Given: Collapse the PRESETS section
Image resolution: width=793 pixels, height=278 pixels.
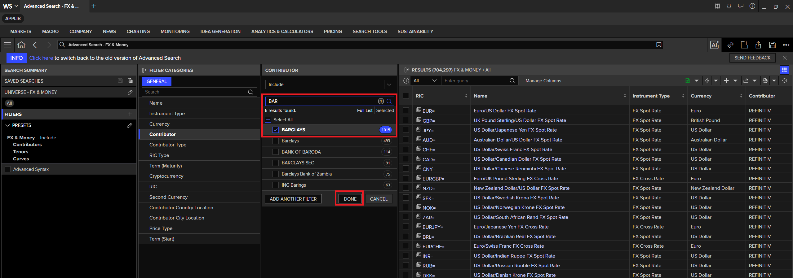Looking at the screenshot, I should pyautogui.click(x=8, y=125).
